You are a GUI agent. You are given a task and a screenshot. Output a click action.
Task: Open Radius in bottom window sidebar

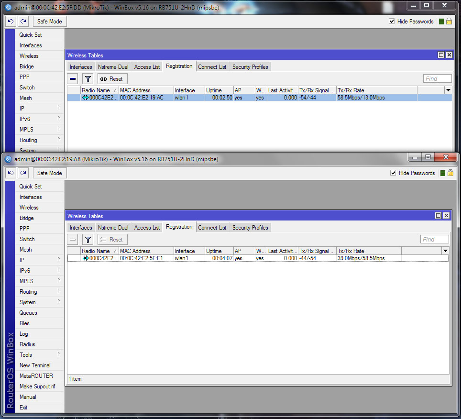27,344
